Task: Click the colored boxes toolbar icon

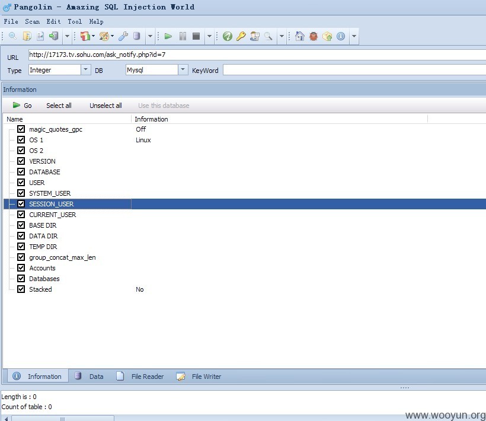Action: tap(85, 36)
